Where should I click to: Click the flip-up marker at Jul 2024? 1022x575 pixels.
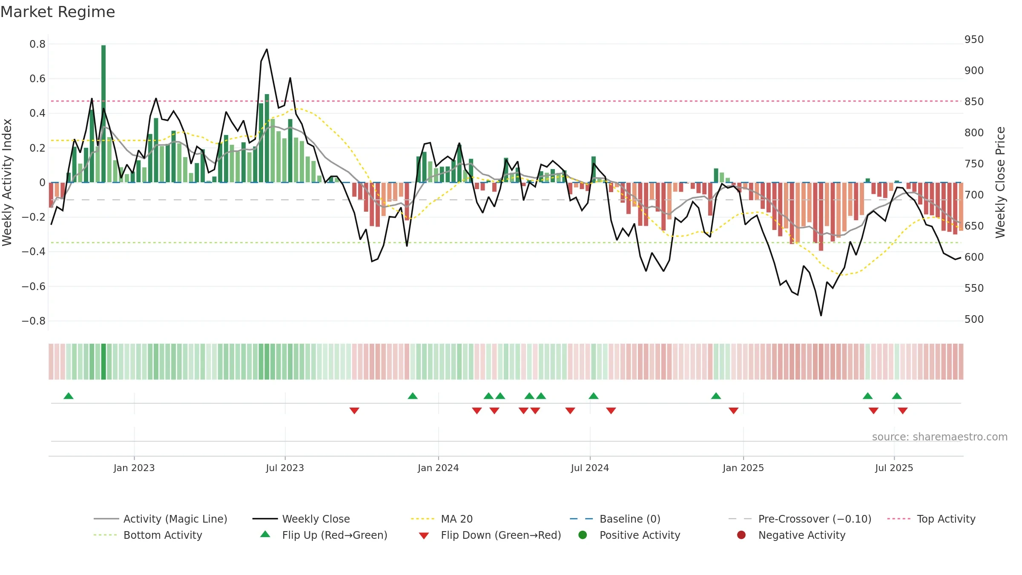click(x=594, y=396)
